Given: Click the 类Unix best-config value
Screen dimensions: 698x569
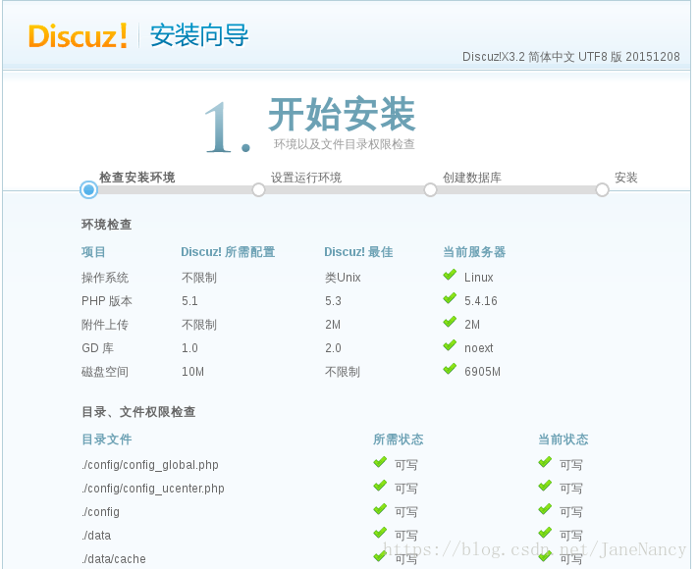Looking at the screenshot, I should (x=343, y=278).
